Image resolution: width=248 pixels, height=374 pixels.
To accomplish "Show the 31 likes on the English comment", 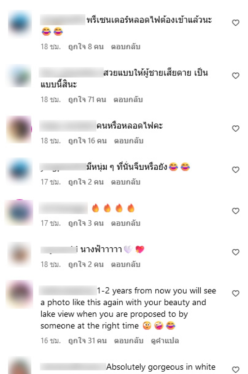I will pyautogui.click(x=87, y=341).
